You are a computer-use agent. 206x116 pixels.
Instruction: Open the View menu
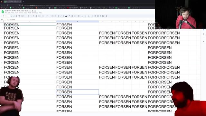tap(13, 13)
